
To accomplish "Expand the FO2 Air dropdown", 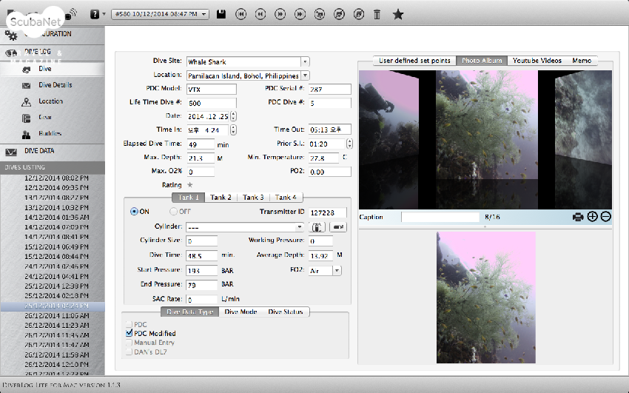I will point(337,271).
